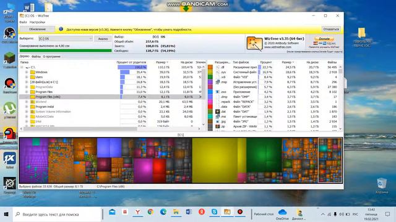396x222 pixels.
Task: Select the Program Files (x86) row
Action: [111, 97]
